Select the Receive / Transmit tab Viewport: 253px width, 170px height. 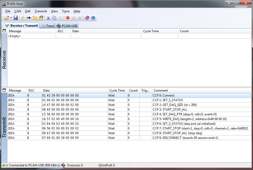point(21,26)
